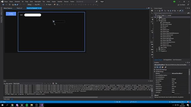
Task: Click the Open File folder icon
Action: coord(13,5)
